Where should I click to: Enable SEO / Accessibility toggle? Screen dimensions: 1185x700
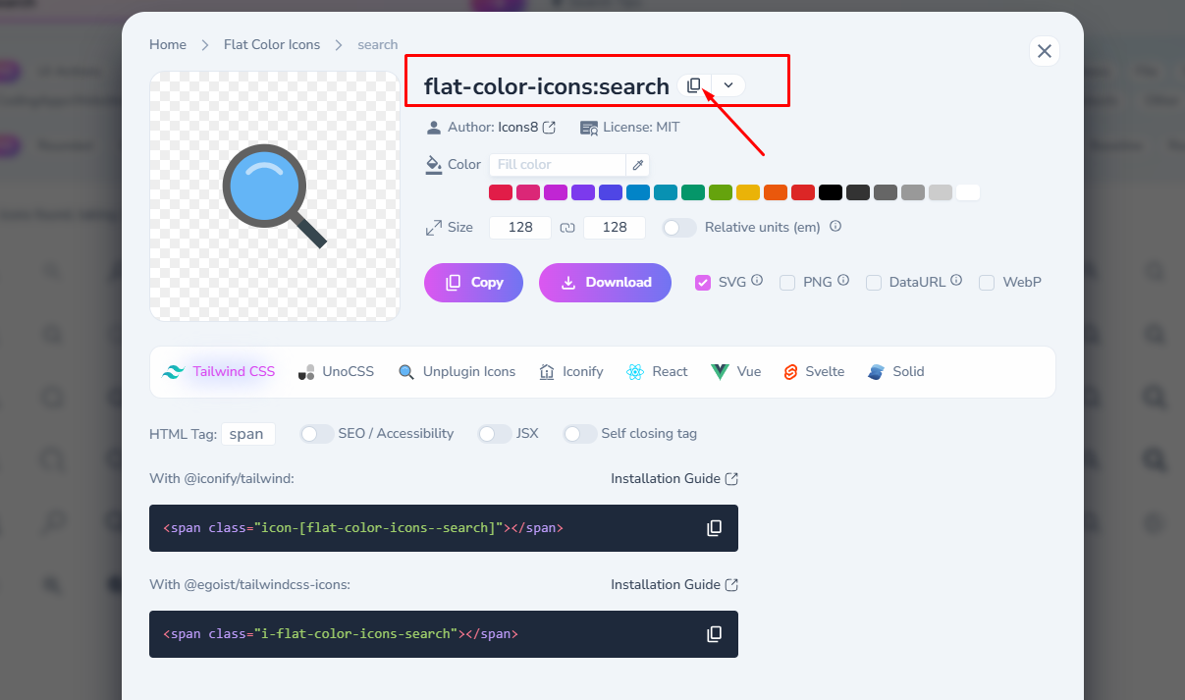(x=317, y=434)
